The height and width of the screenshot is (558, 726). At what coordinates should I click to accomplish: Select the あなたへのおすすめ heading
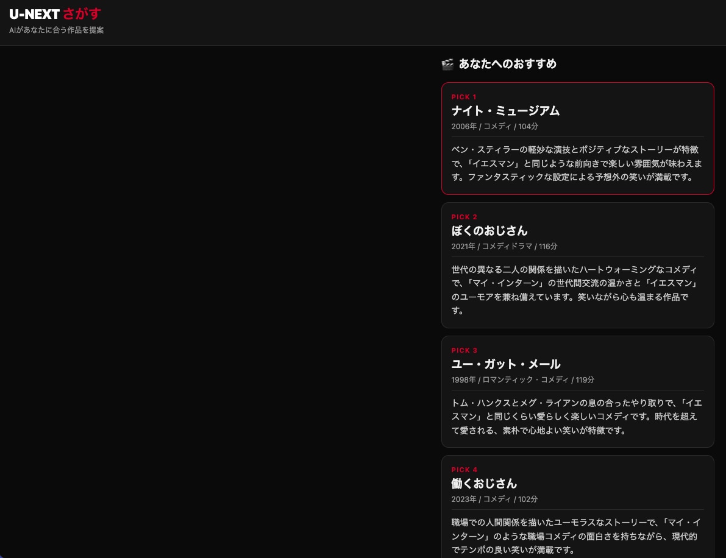pos(507,64)
